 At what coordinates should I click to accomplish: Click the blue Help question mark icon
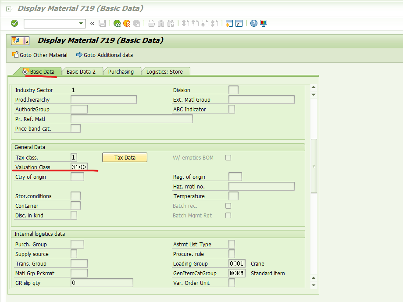click(253, 23)
